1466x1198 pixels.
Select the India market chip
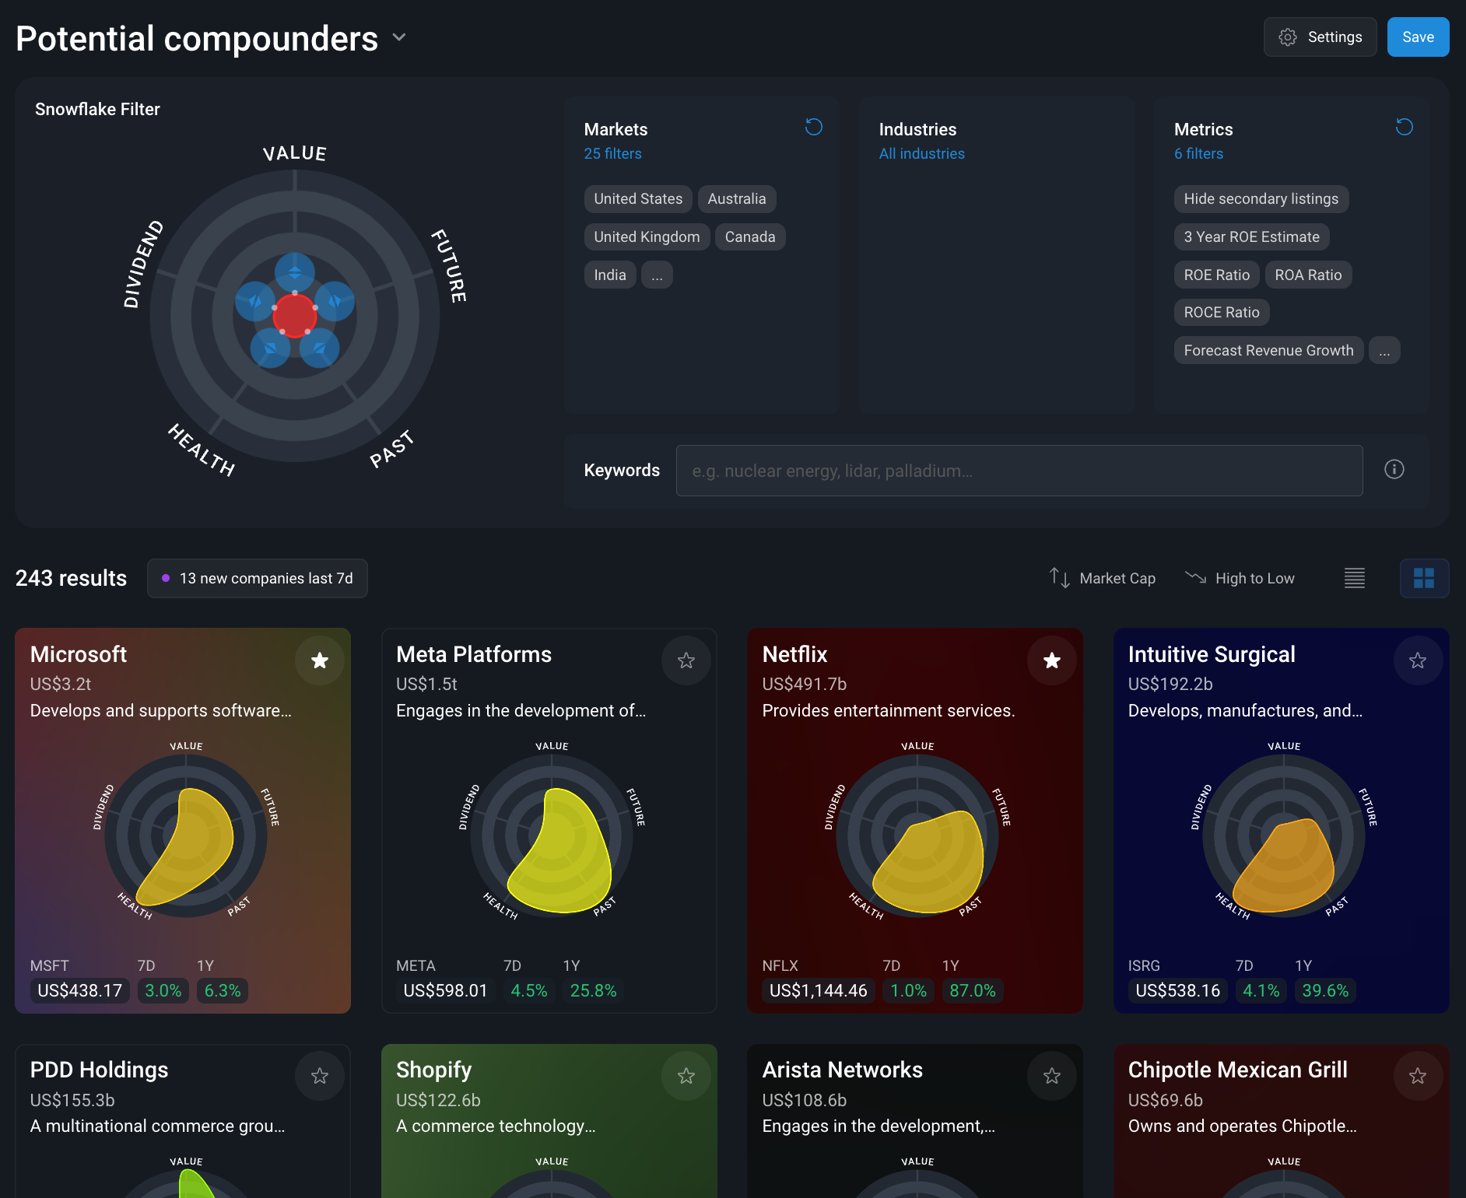610,275
